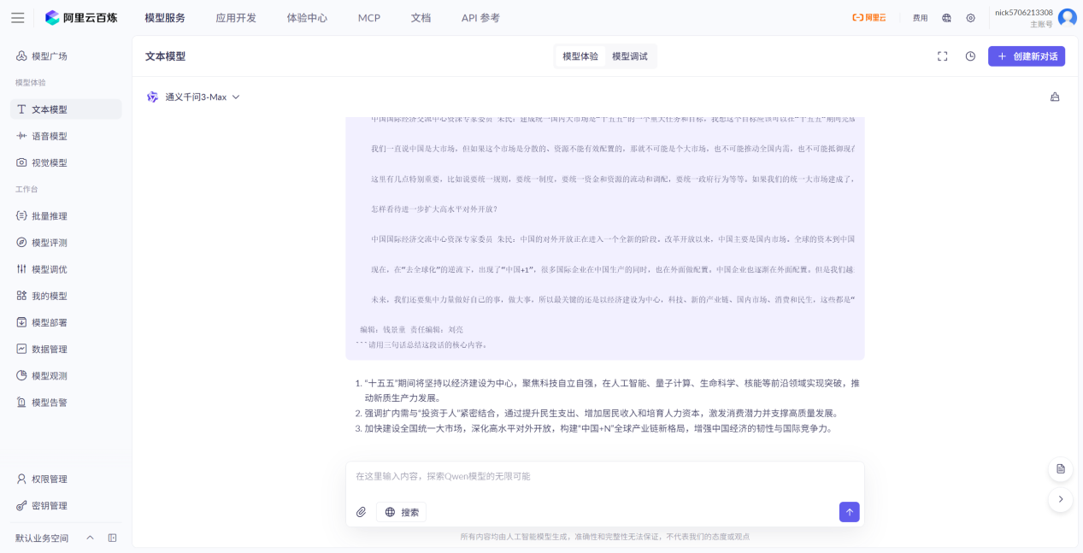Open the conversation history clock icon

tap(970, 56)
